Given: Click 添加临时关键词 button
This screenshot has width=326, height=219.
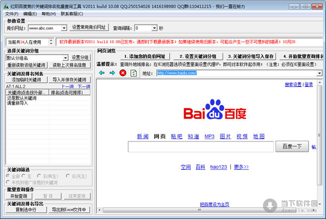Looking at the screenshot, I should (27, 80).
